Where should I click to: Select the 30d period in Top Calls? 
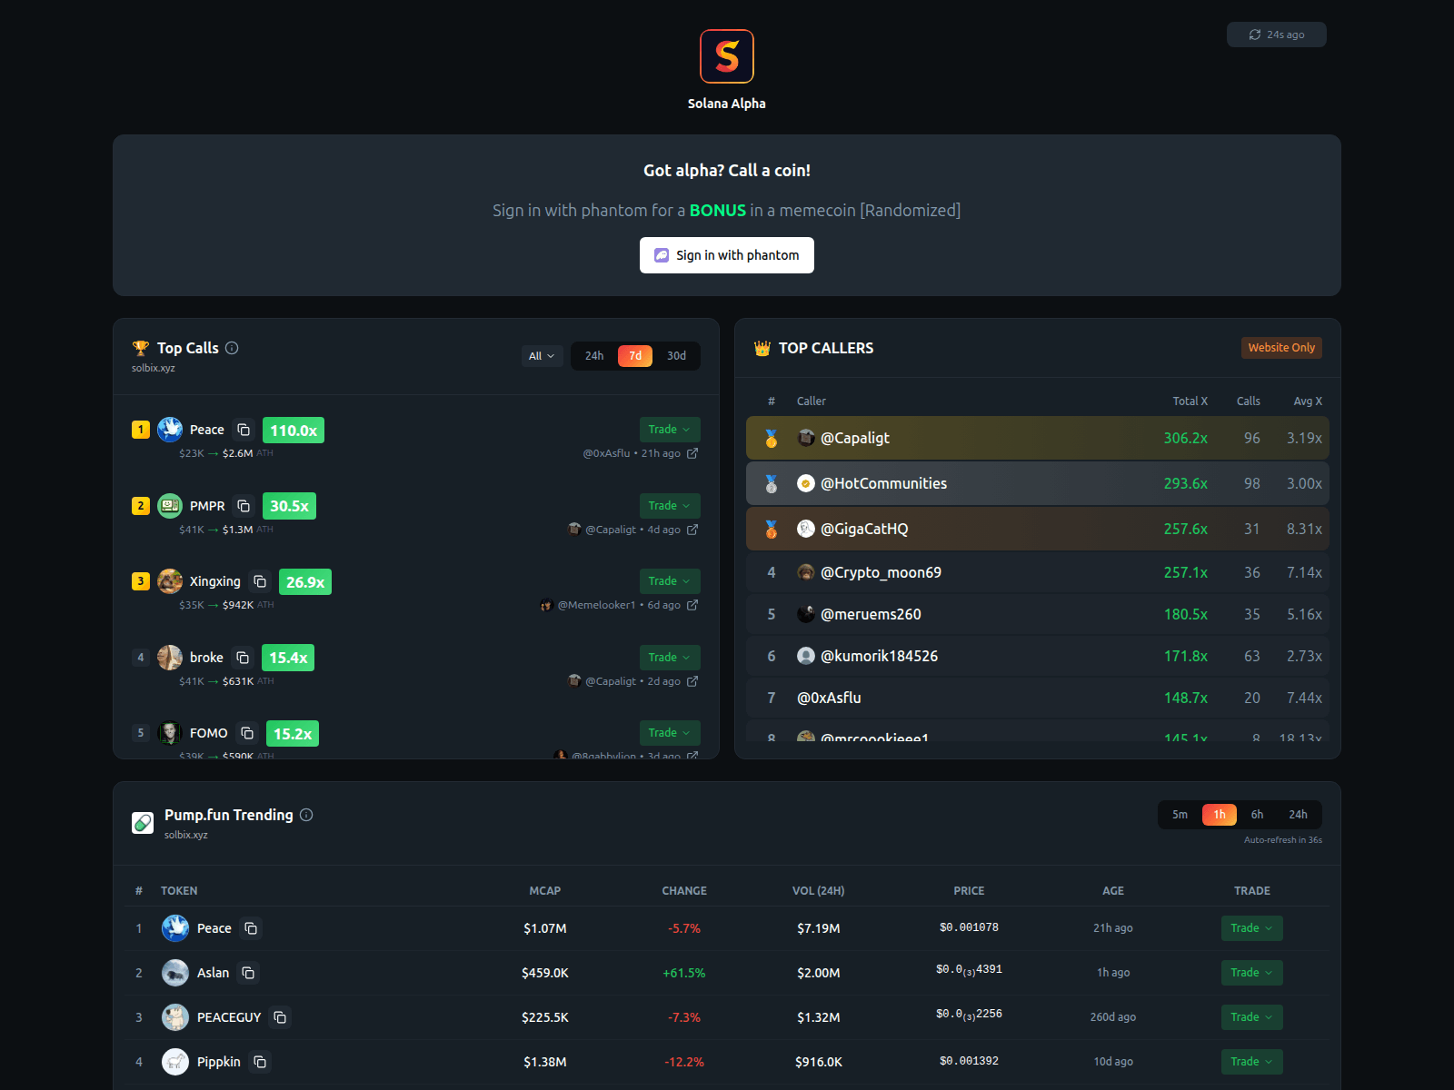[676, 355]
